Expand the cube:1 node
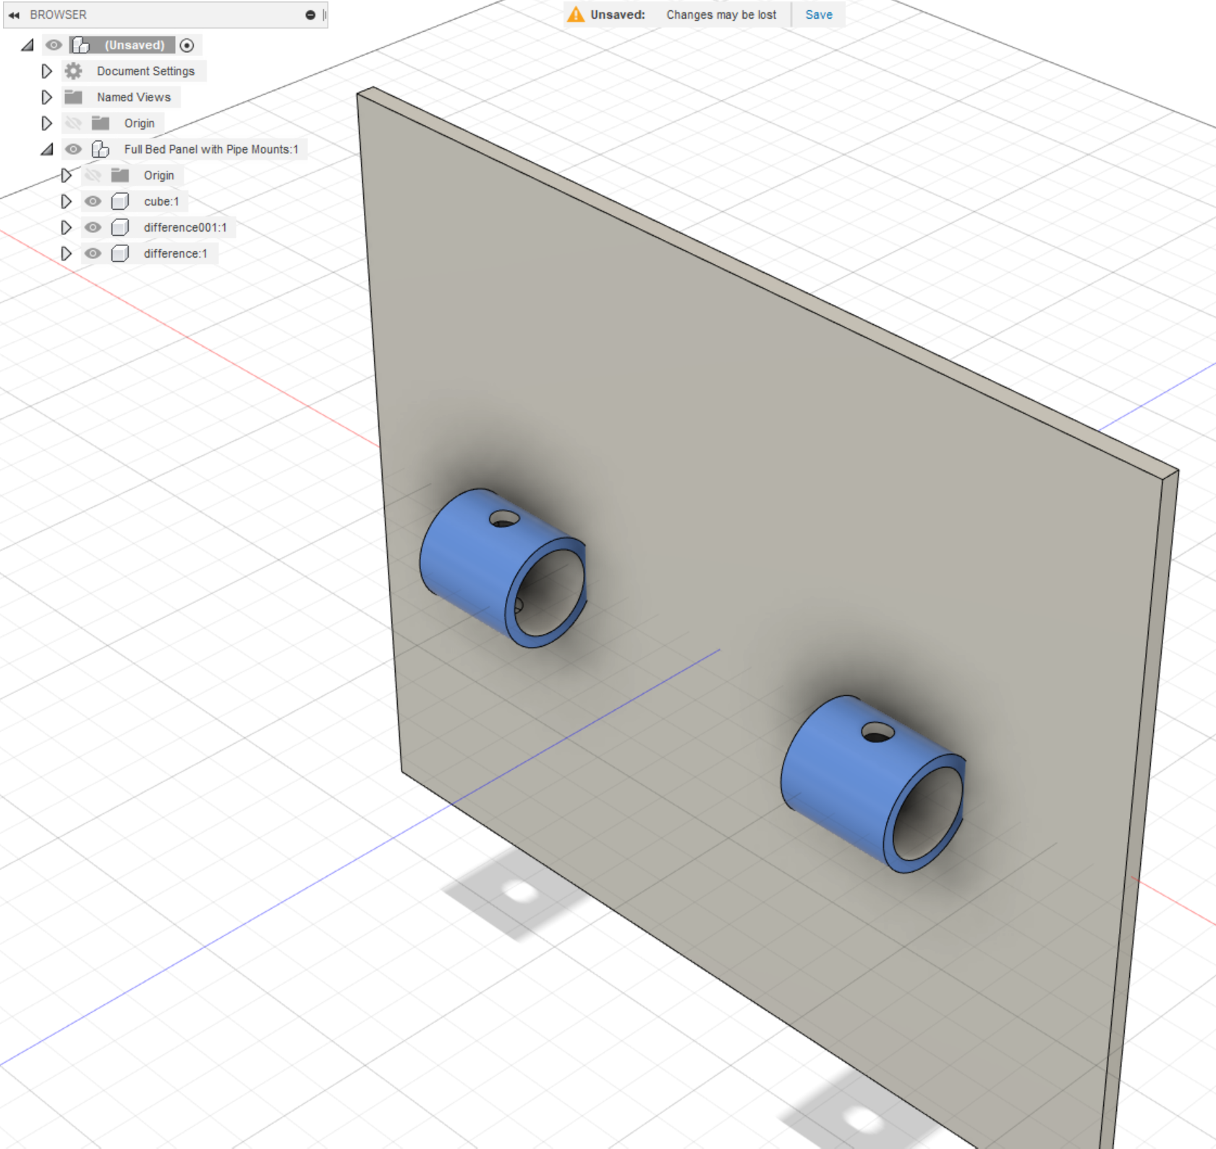The image size is (1216, 1149). coord(66,201)
